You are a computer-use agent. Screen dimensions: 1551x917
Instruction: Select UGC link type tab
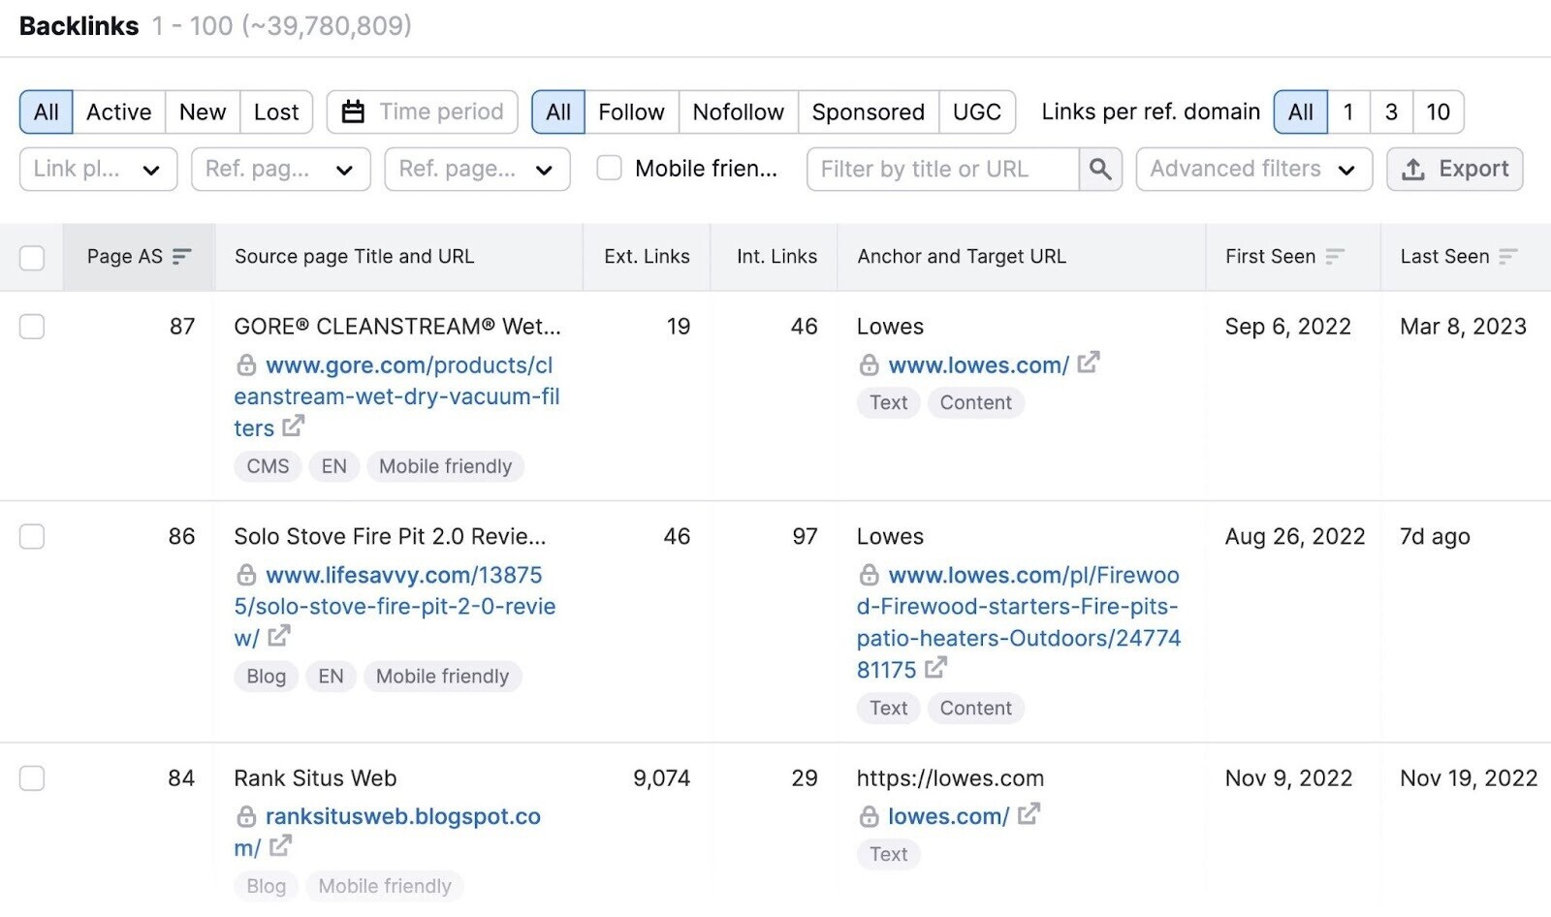click(x=976, y=111)
